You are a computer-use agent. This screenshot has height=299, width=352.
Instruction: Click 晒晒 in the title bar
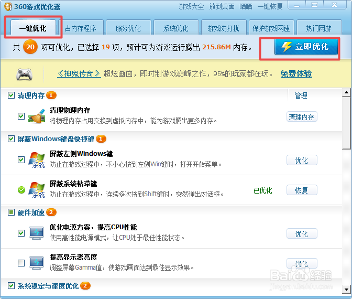point(246,6)
